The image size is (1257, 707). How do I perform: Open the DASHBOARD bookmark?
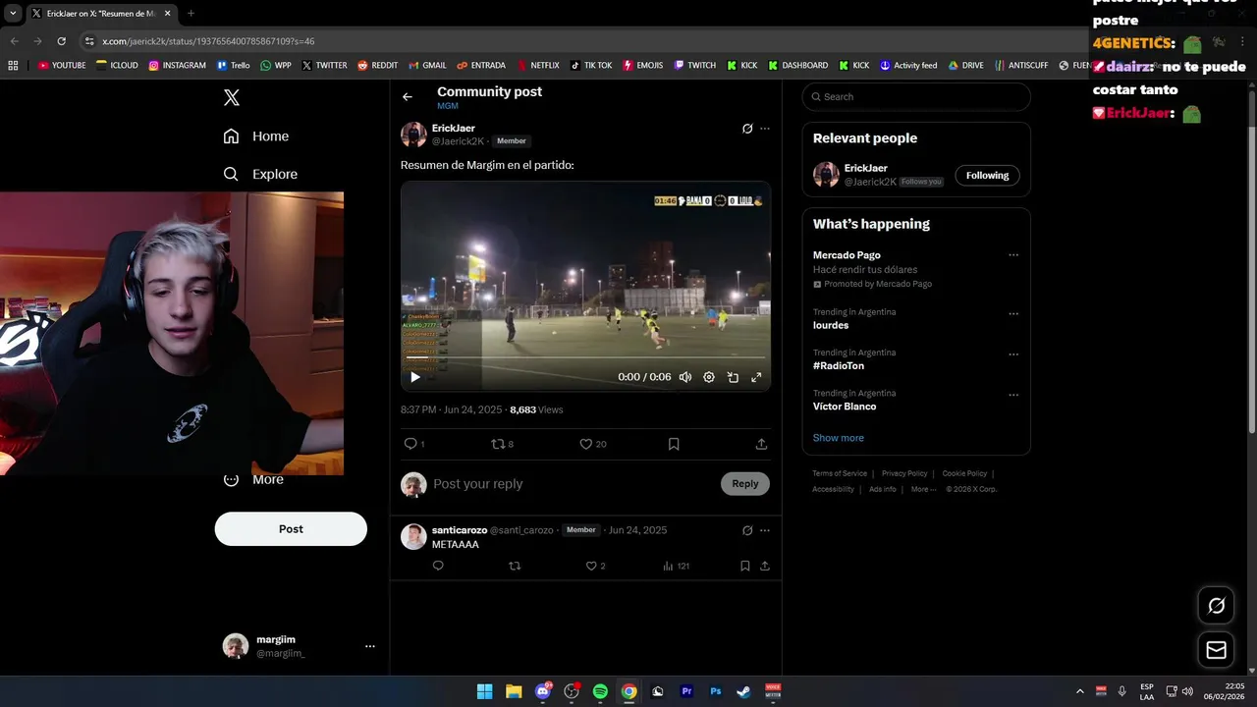(798, 66)
